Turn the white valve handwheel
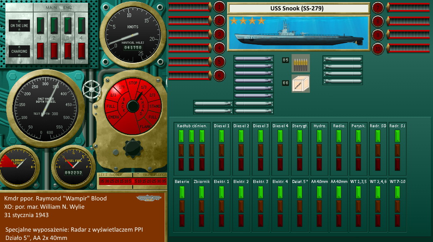The width and height of the screenshot is (433, 242). [x=89, y=88]
